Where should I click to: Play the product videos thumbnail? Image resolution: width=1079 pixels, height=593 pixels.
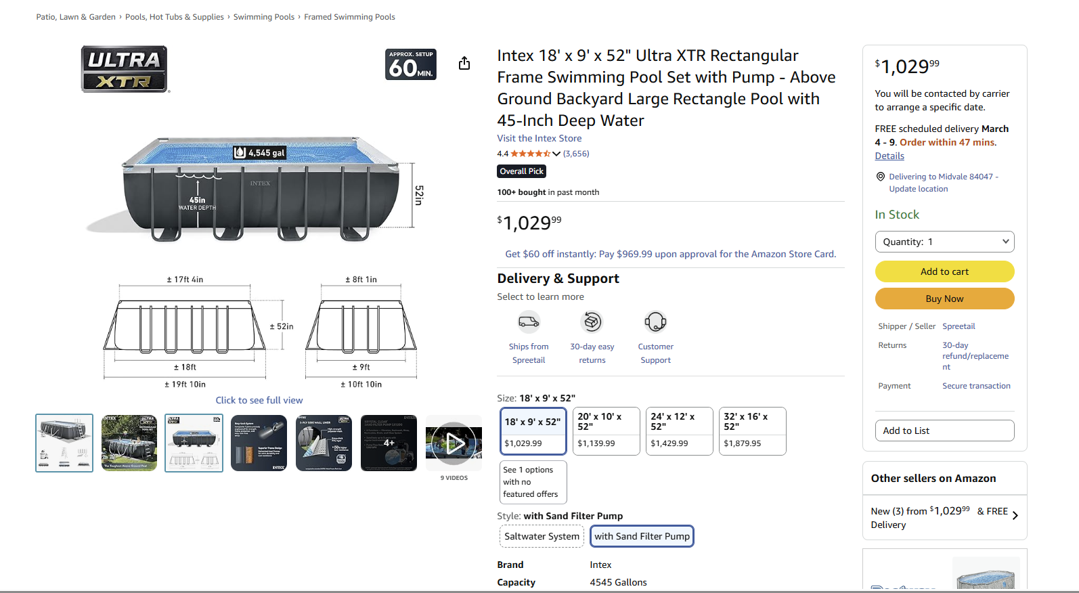point(454,443)
